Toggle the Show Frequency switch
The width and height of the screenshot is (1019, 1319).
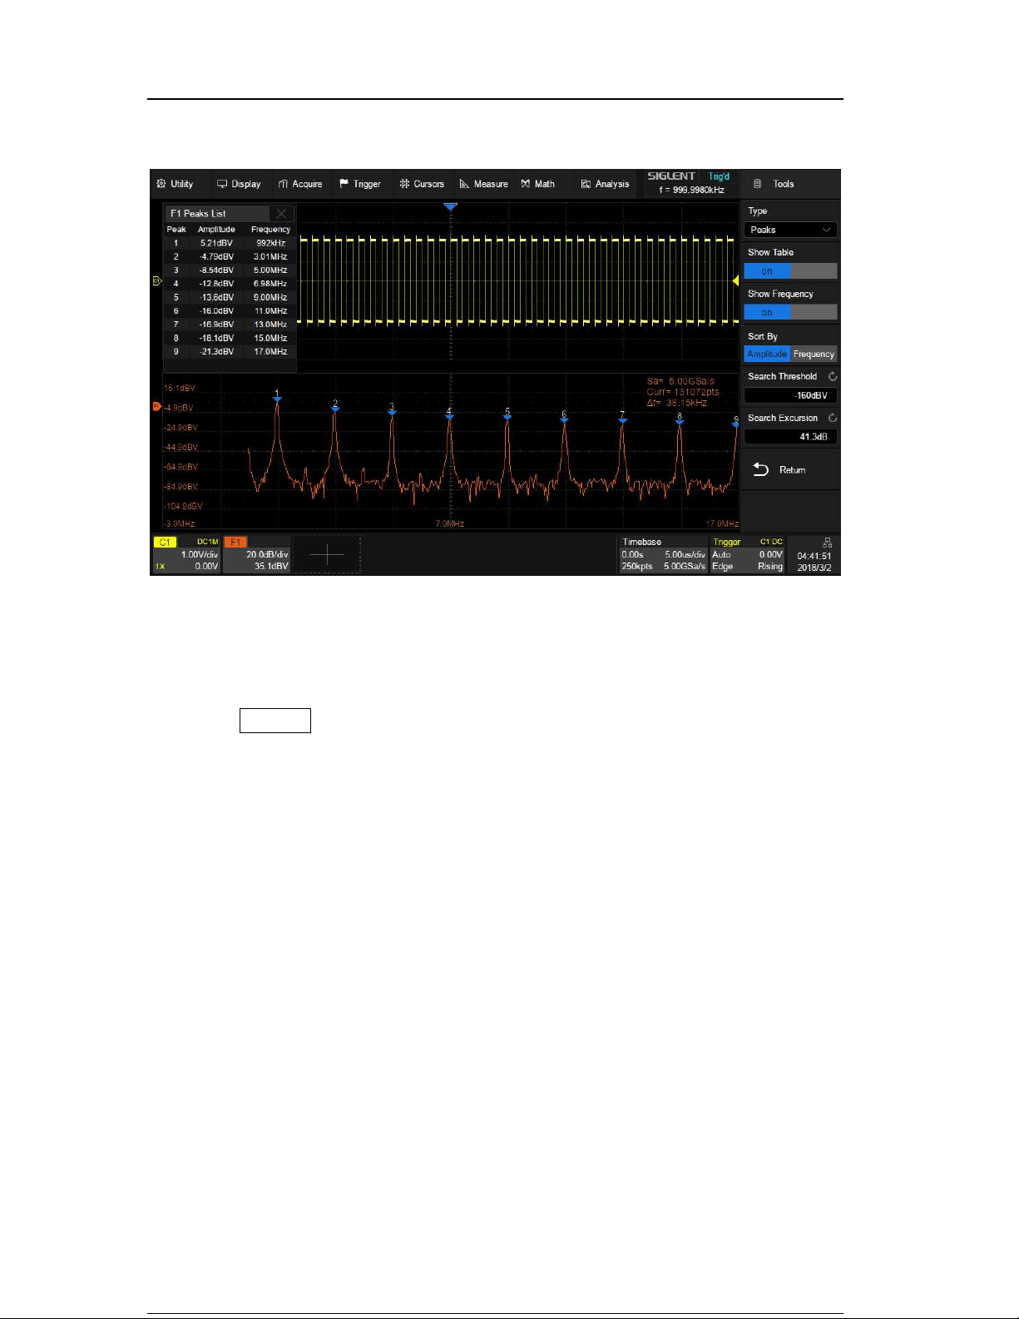coord(790,313)
